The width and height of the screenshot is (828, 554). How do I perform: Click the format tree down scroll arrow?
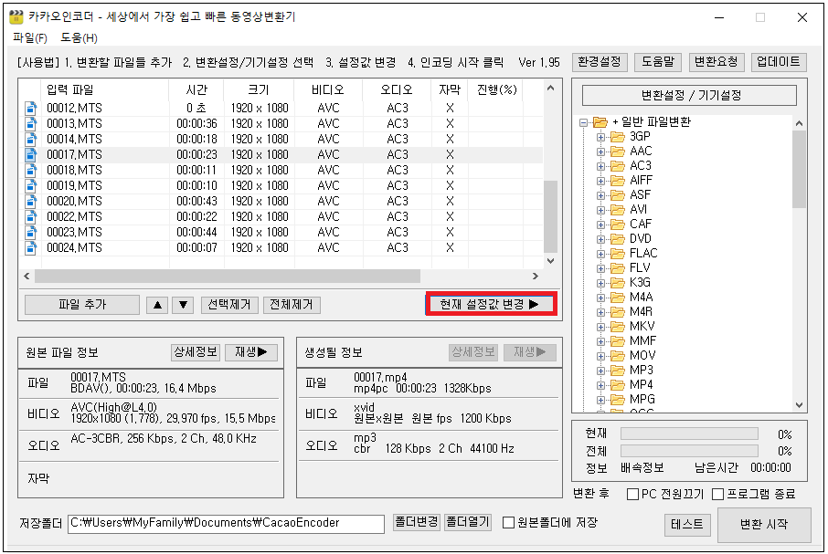pyautogui.click(x=799, y=405)
